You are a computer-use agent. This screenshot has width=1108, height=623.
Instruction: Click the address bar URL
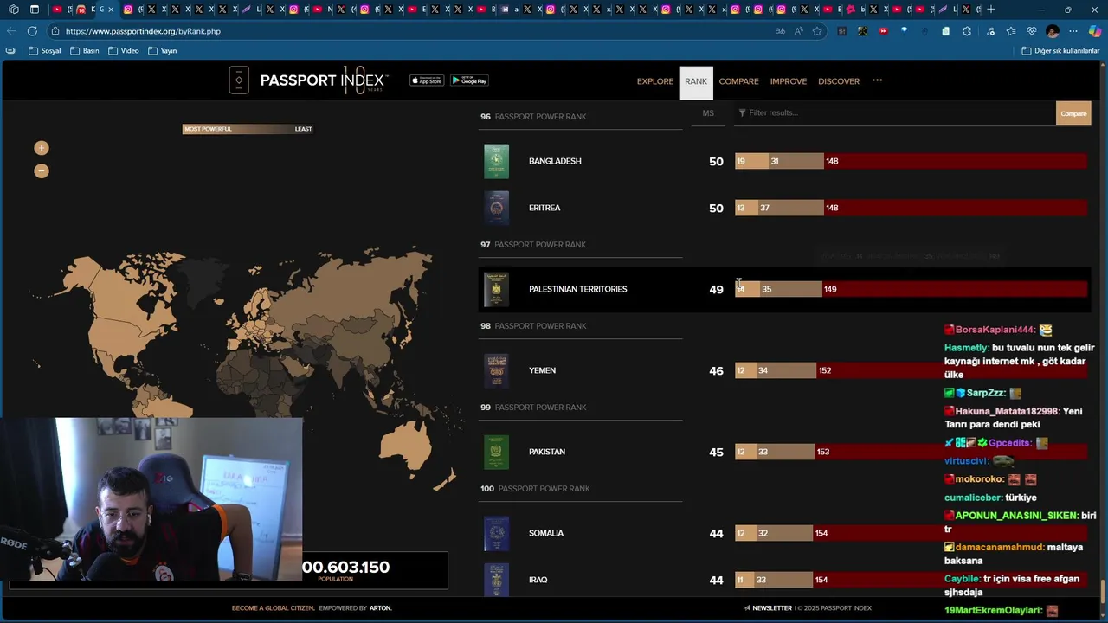click(143, 31)
